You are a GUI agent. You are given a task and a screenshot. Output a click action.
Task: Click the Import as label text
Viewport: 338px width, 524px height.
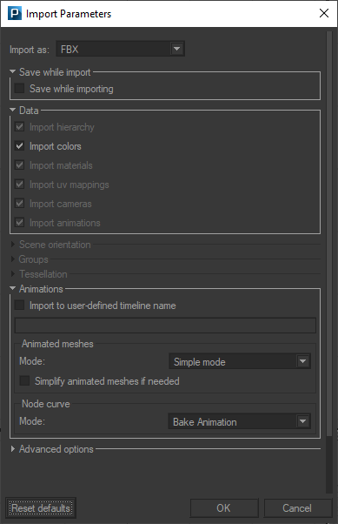[x=30, y=50]
